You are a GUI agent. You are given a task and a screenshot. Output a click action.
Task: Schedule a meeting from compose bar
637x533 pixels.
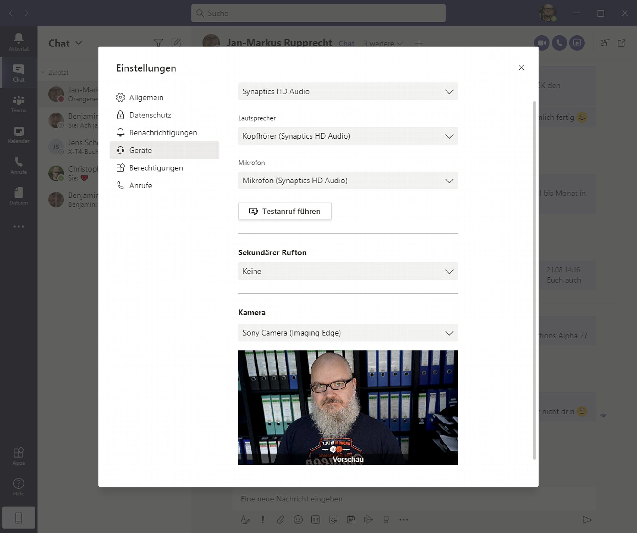[351, 520]
